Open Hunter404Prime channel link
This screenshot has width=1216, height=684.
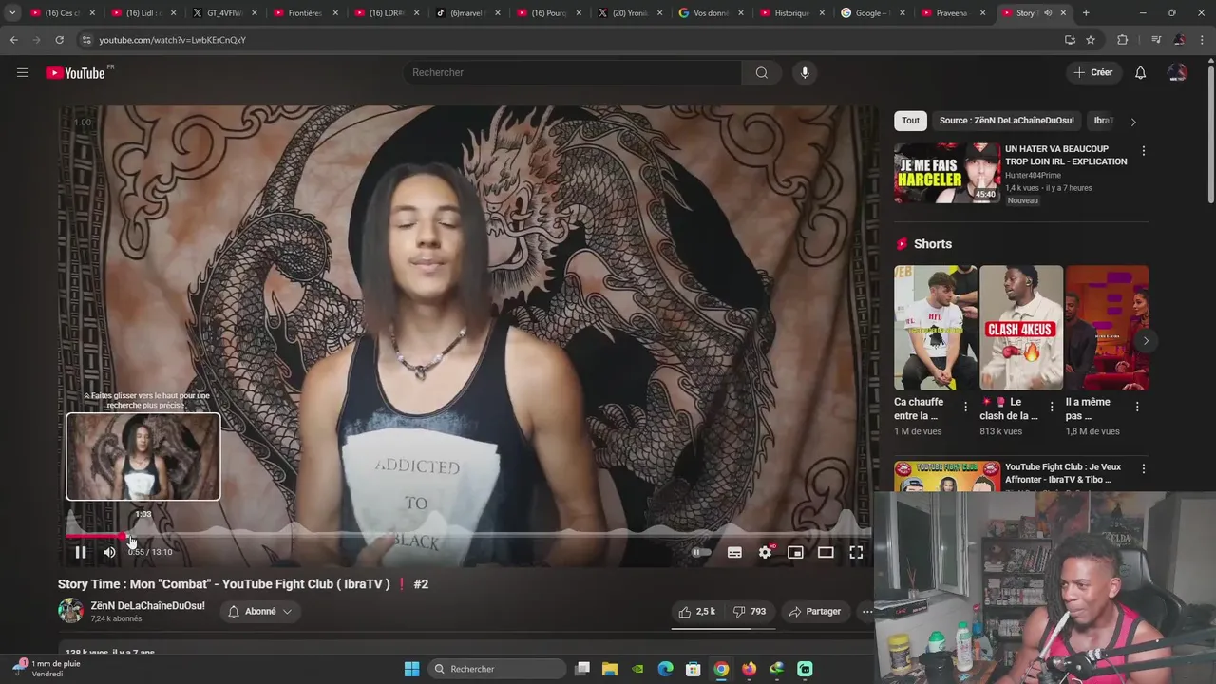[1033, 175]
